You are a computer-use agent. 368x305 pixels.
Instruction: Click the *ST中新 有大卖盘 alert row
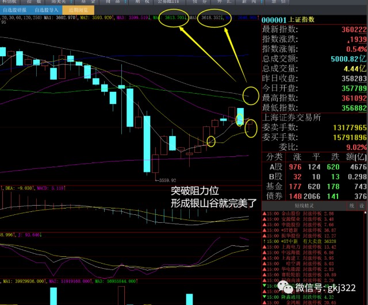(299, 241)
